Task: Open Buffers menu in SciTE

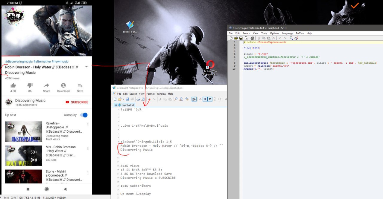Action: (300, 33)
